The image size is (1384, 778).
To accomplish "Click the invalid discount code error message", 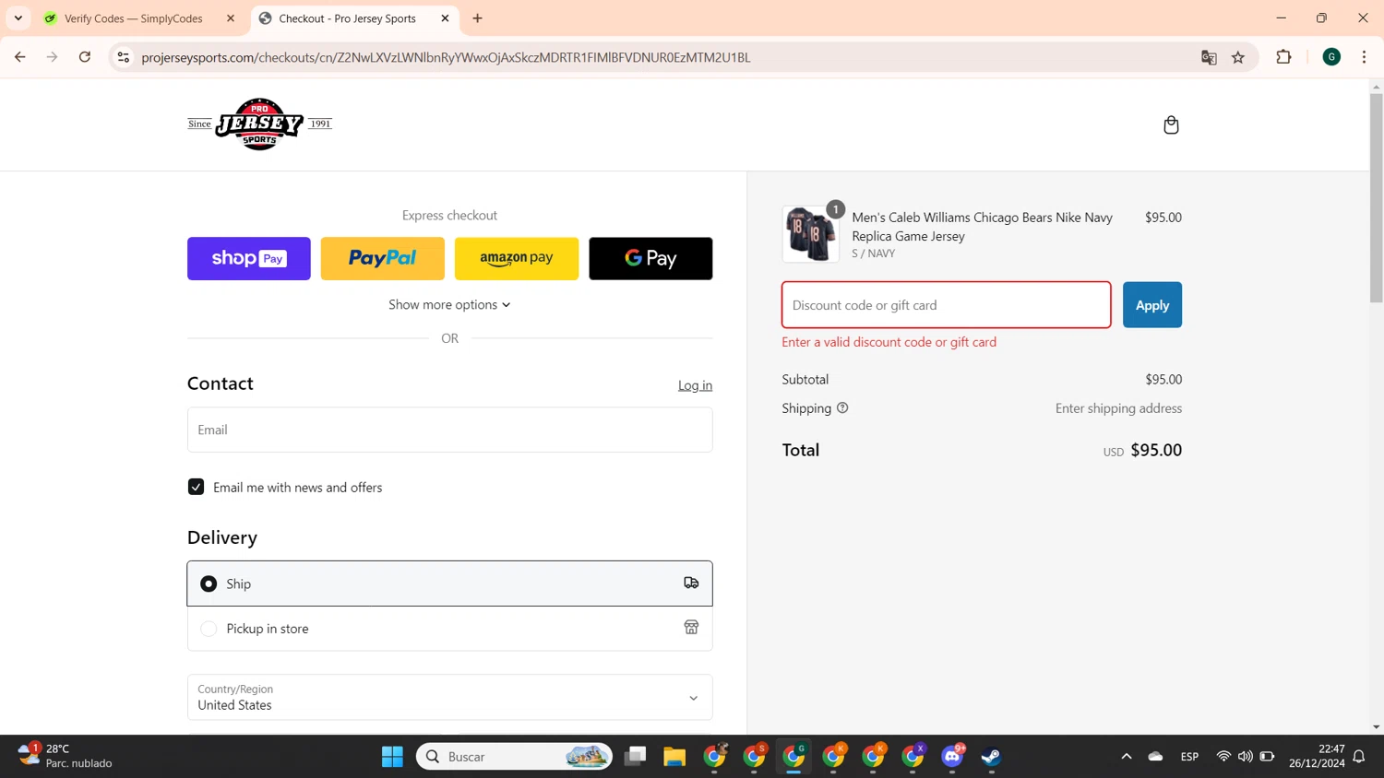I will pos(889,342).
